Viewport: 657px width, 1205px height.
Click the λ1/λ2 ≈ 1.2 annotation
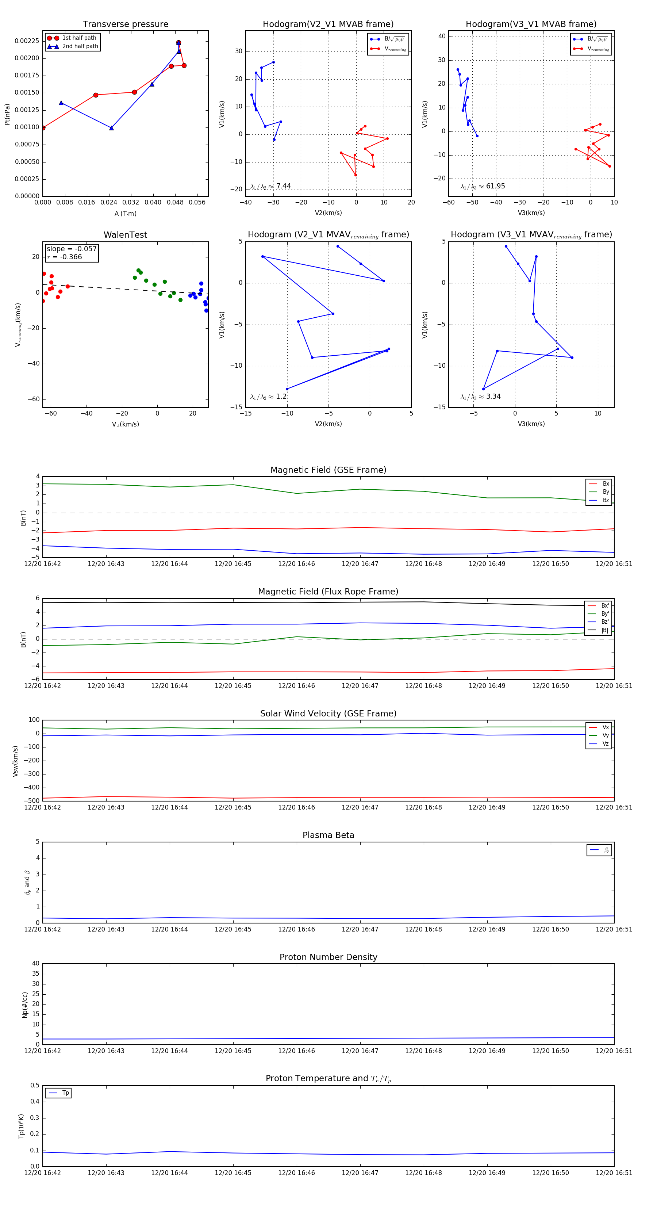(x=268, y=397)
